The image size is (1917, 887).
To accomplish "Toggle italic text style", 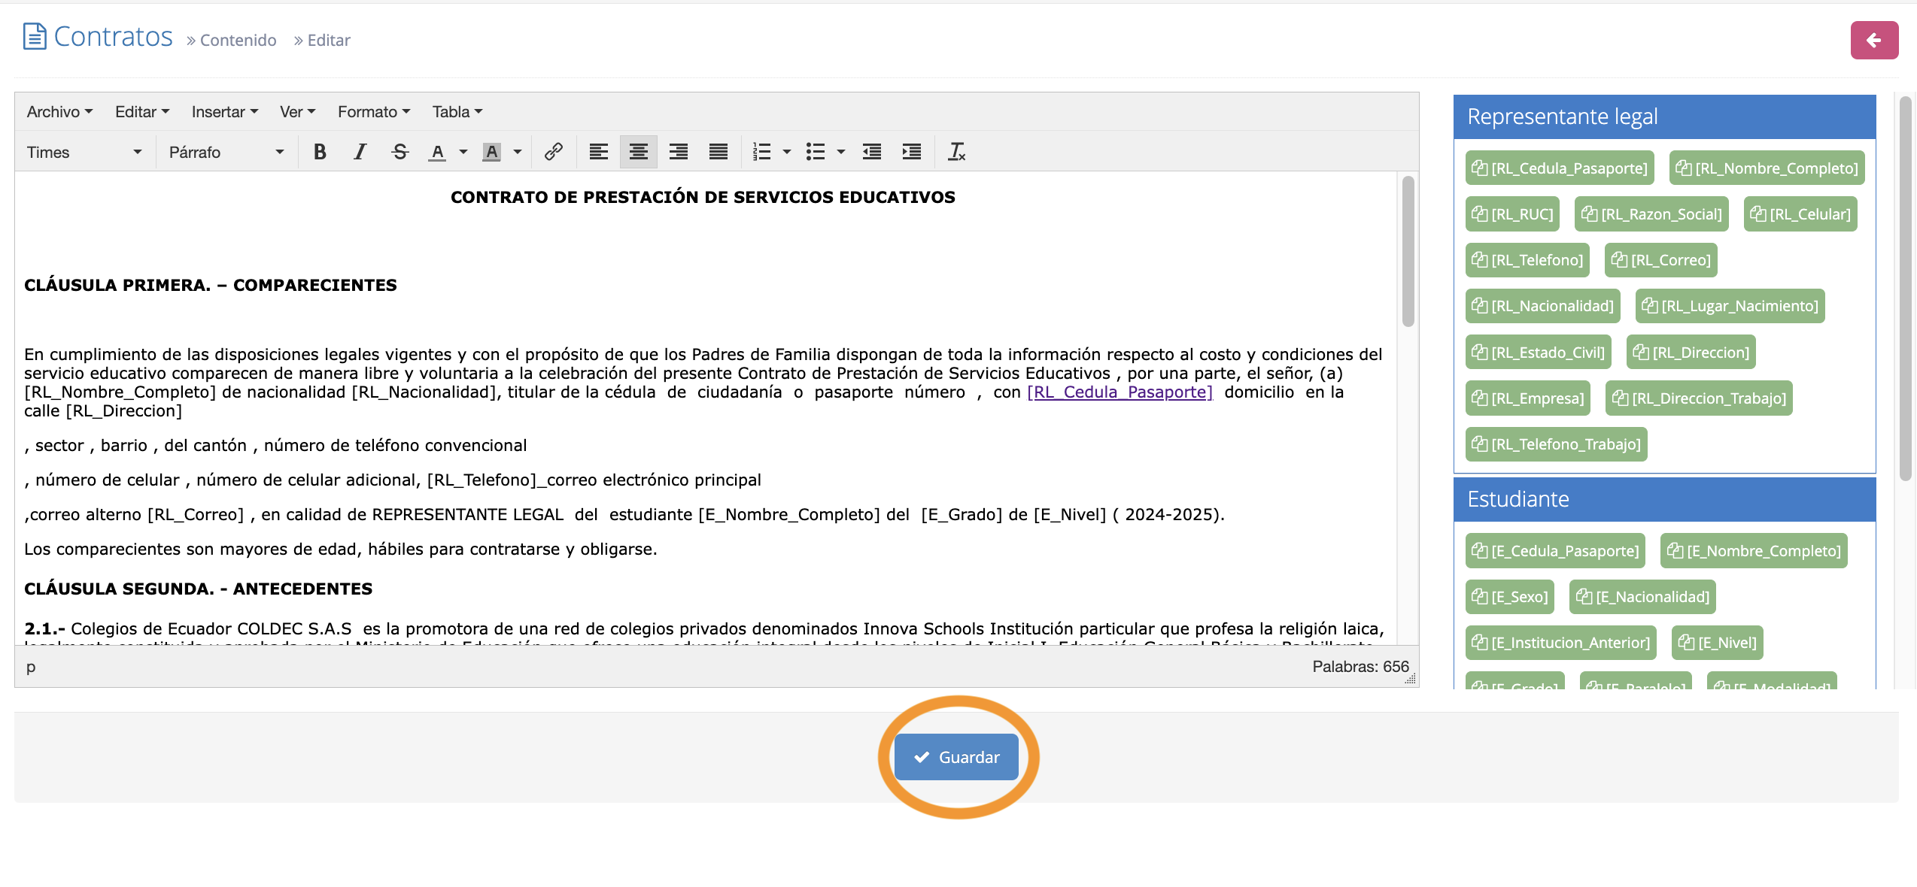I will click(360, 152).
